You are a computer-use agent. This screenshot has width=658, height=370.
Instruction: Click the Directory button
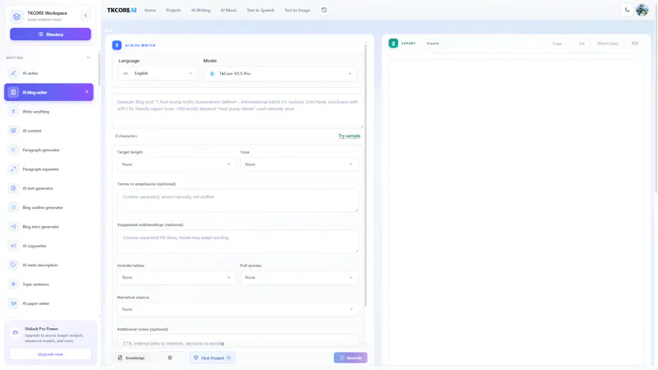click(x=50, y=35)
